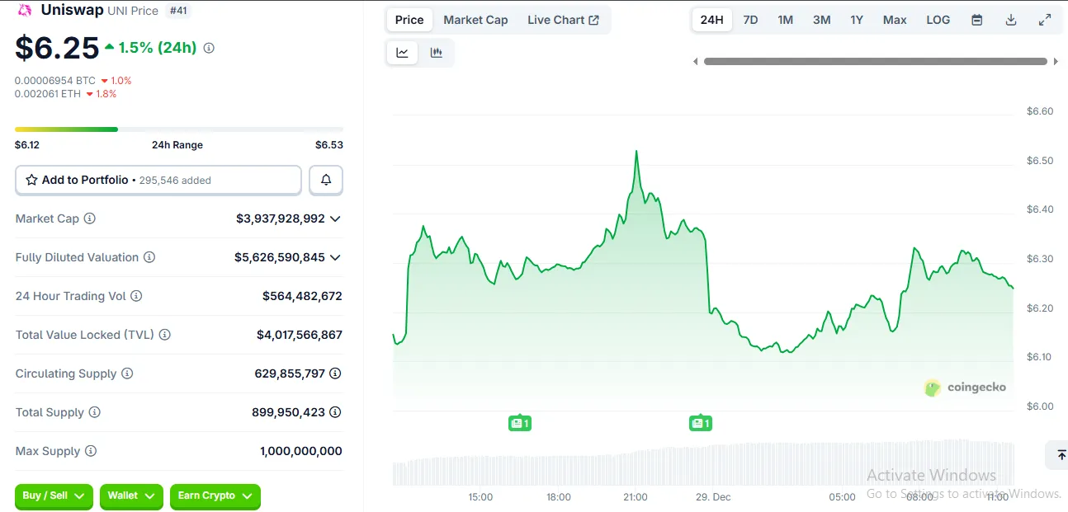Image resolution: width=1068 pixels, height=512 pixels.
Task: Select the 7D timeframe
Action: (750, 19)
